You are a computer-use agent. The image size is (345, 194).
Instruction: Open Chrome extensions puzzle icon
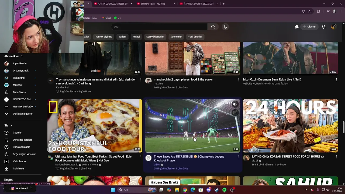pos(319,11)
